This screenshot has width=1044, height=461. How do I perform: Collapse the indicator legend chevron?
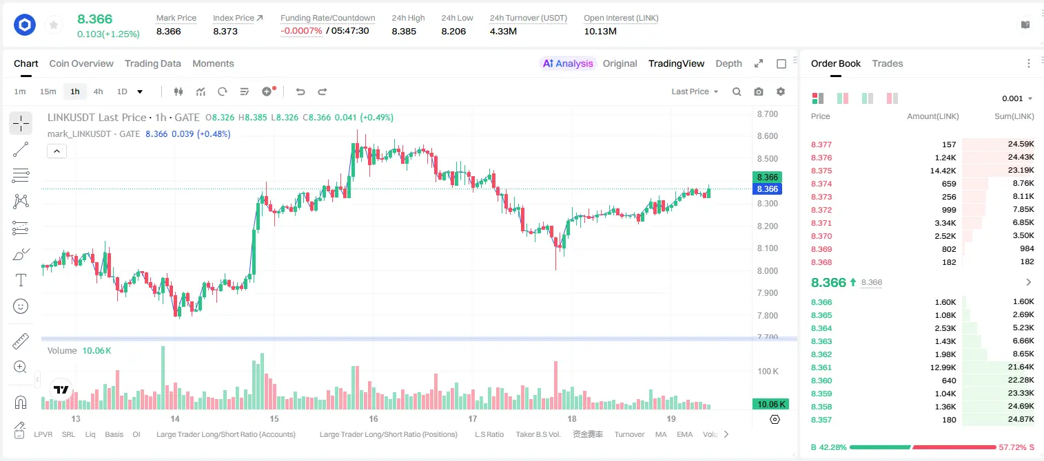(57, 151)
